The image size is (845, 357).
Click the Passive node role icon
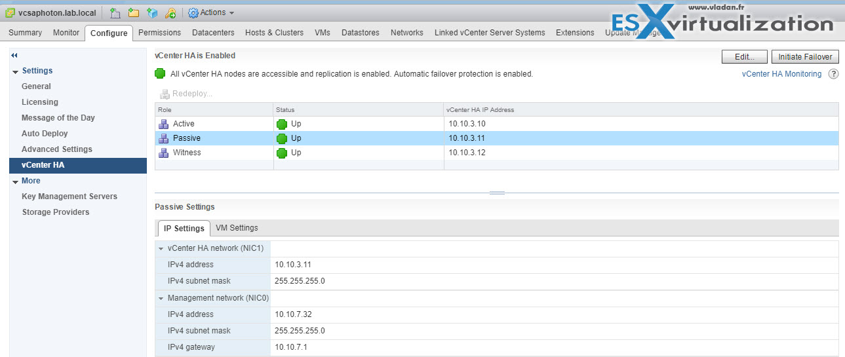coord(164,138)
